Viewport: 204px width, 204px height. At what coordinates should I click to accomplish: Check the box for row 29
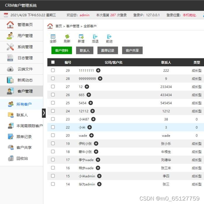coord(53,70)
